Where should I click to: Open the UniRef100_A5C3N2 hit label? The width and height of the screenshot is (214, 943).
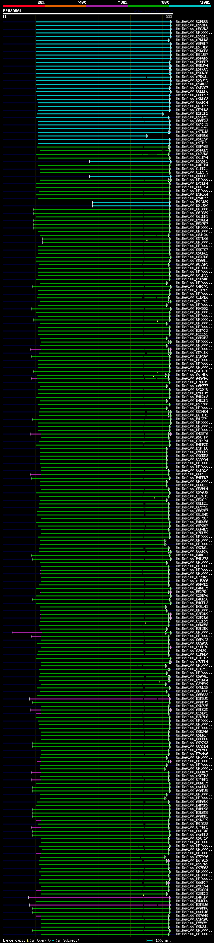click(192, 29)
